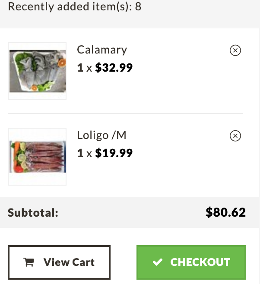Click the divider line between cart items

pyautogui.click(x=125, y=114)
